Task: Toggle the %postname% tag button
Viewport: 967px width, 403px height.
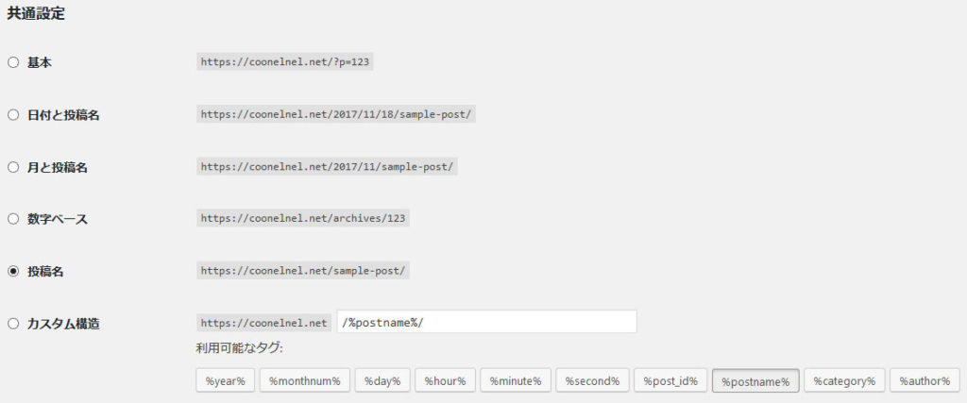Action: point(755,381)
